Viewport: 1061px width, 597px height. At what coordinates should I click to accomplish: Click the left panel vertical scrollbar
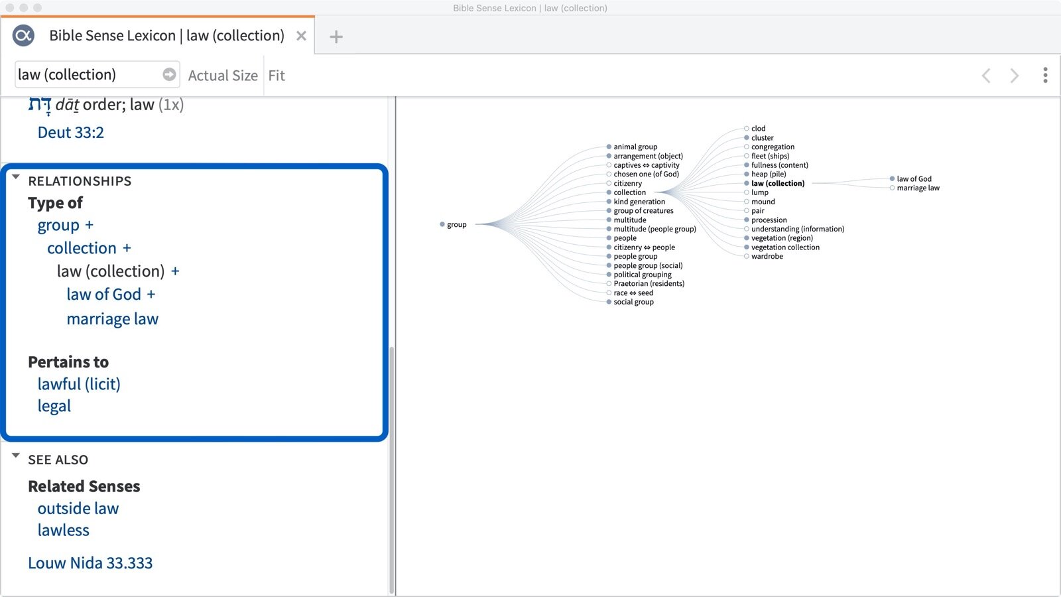[391, 470]
